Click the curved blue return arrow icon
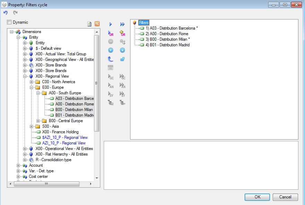The width and height of the screenshot is (305, 205). [x=110, y=59]
